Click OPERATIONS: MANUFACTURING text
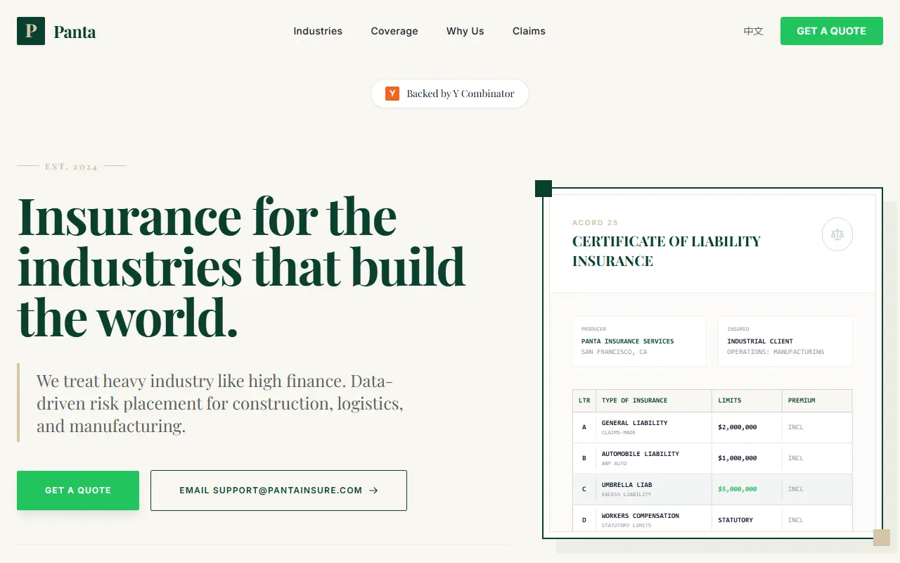The width and height of the screenshot is (900, 563). click(x=776, y=352)
